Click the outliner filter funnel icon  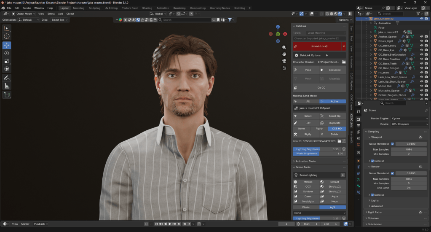[418, 13]
